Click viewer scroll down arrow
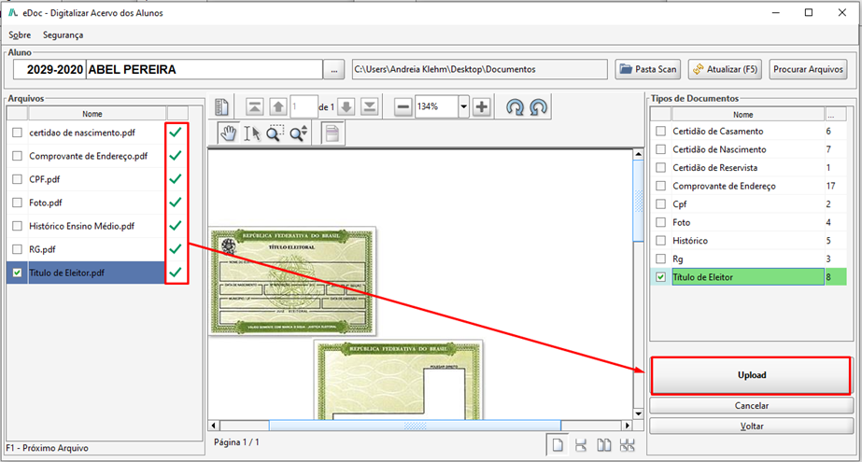Image resolution: width=862 pixels, height=462 pixels. [x=638, y=413]
